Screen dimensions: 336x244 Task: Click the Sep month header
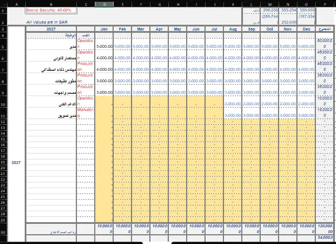click(x=252, y=29)
